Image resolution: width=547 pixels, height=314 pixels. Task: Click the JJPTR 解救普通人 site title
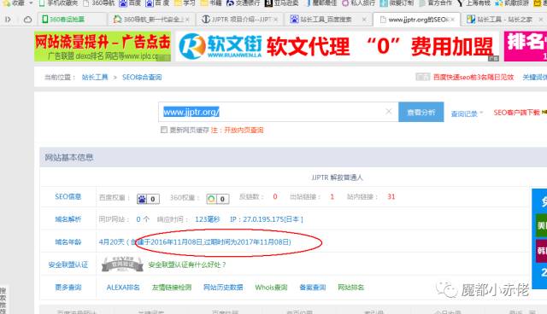click(337, 177)
